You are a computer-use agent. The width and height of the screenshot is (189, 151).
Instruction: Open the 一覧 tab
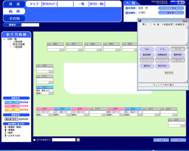coord(81,4)
